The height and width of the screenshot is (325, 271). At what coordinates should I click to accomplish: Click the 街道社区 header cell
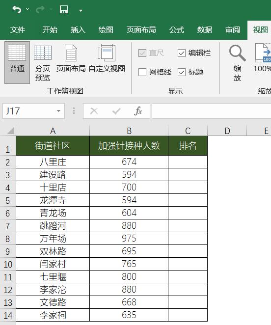[53, 146]
